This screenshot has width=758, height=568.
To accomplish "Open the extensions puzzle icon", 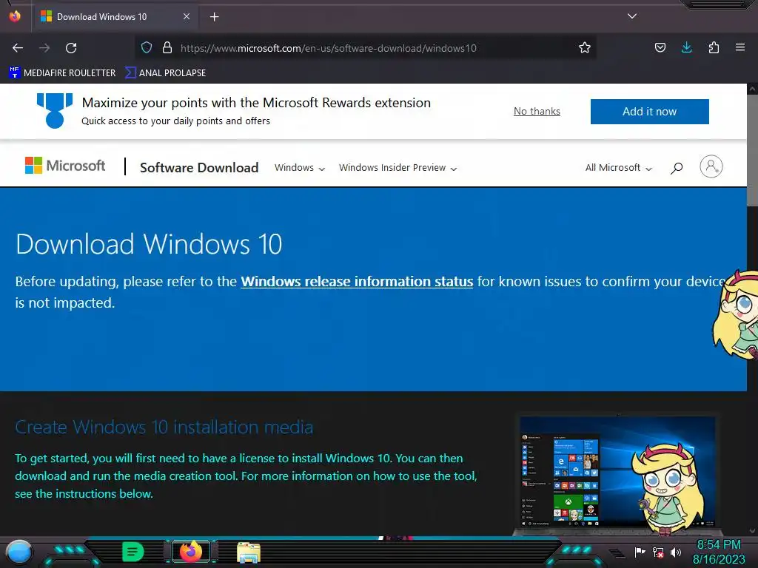I will click(x=714, y=47).
